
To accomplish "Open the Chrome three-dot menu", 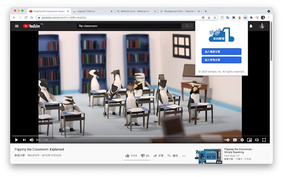I will pos(269,18).
